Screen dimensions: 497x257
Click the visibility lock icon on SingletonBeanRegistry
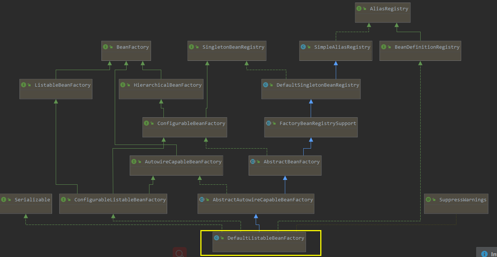[197, 47]
